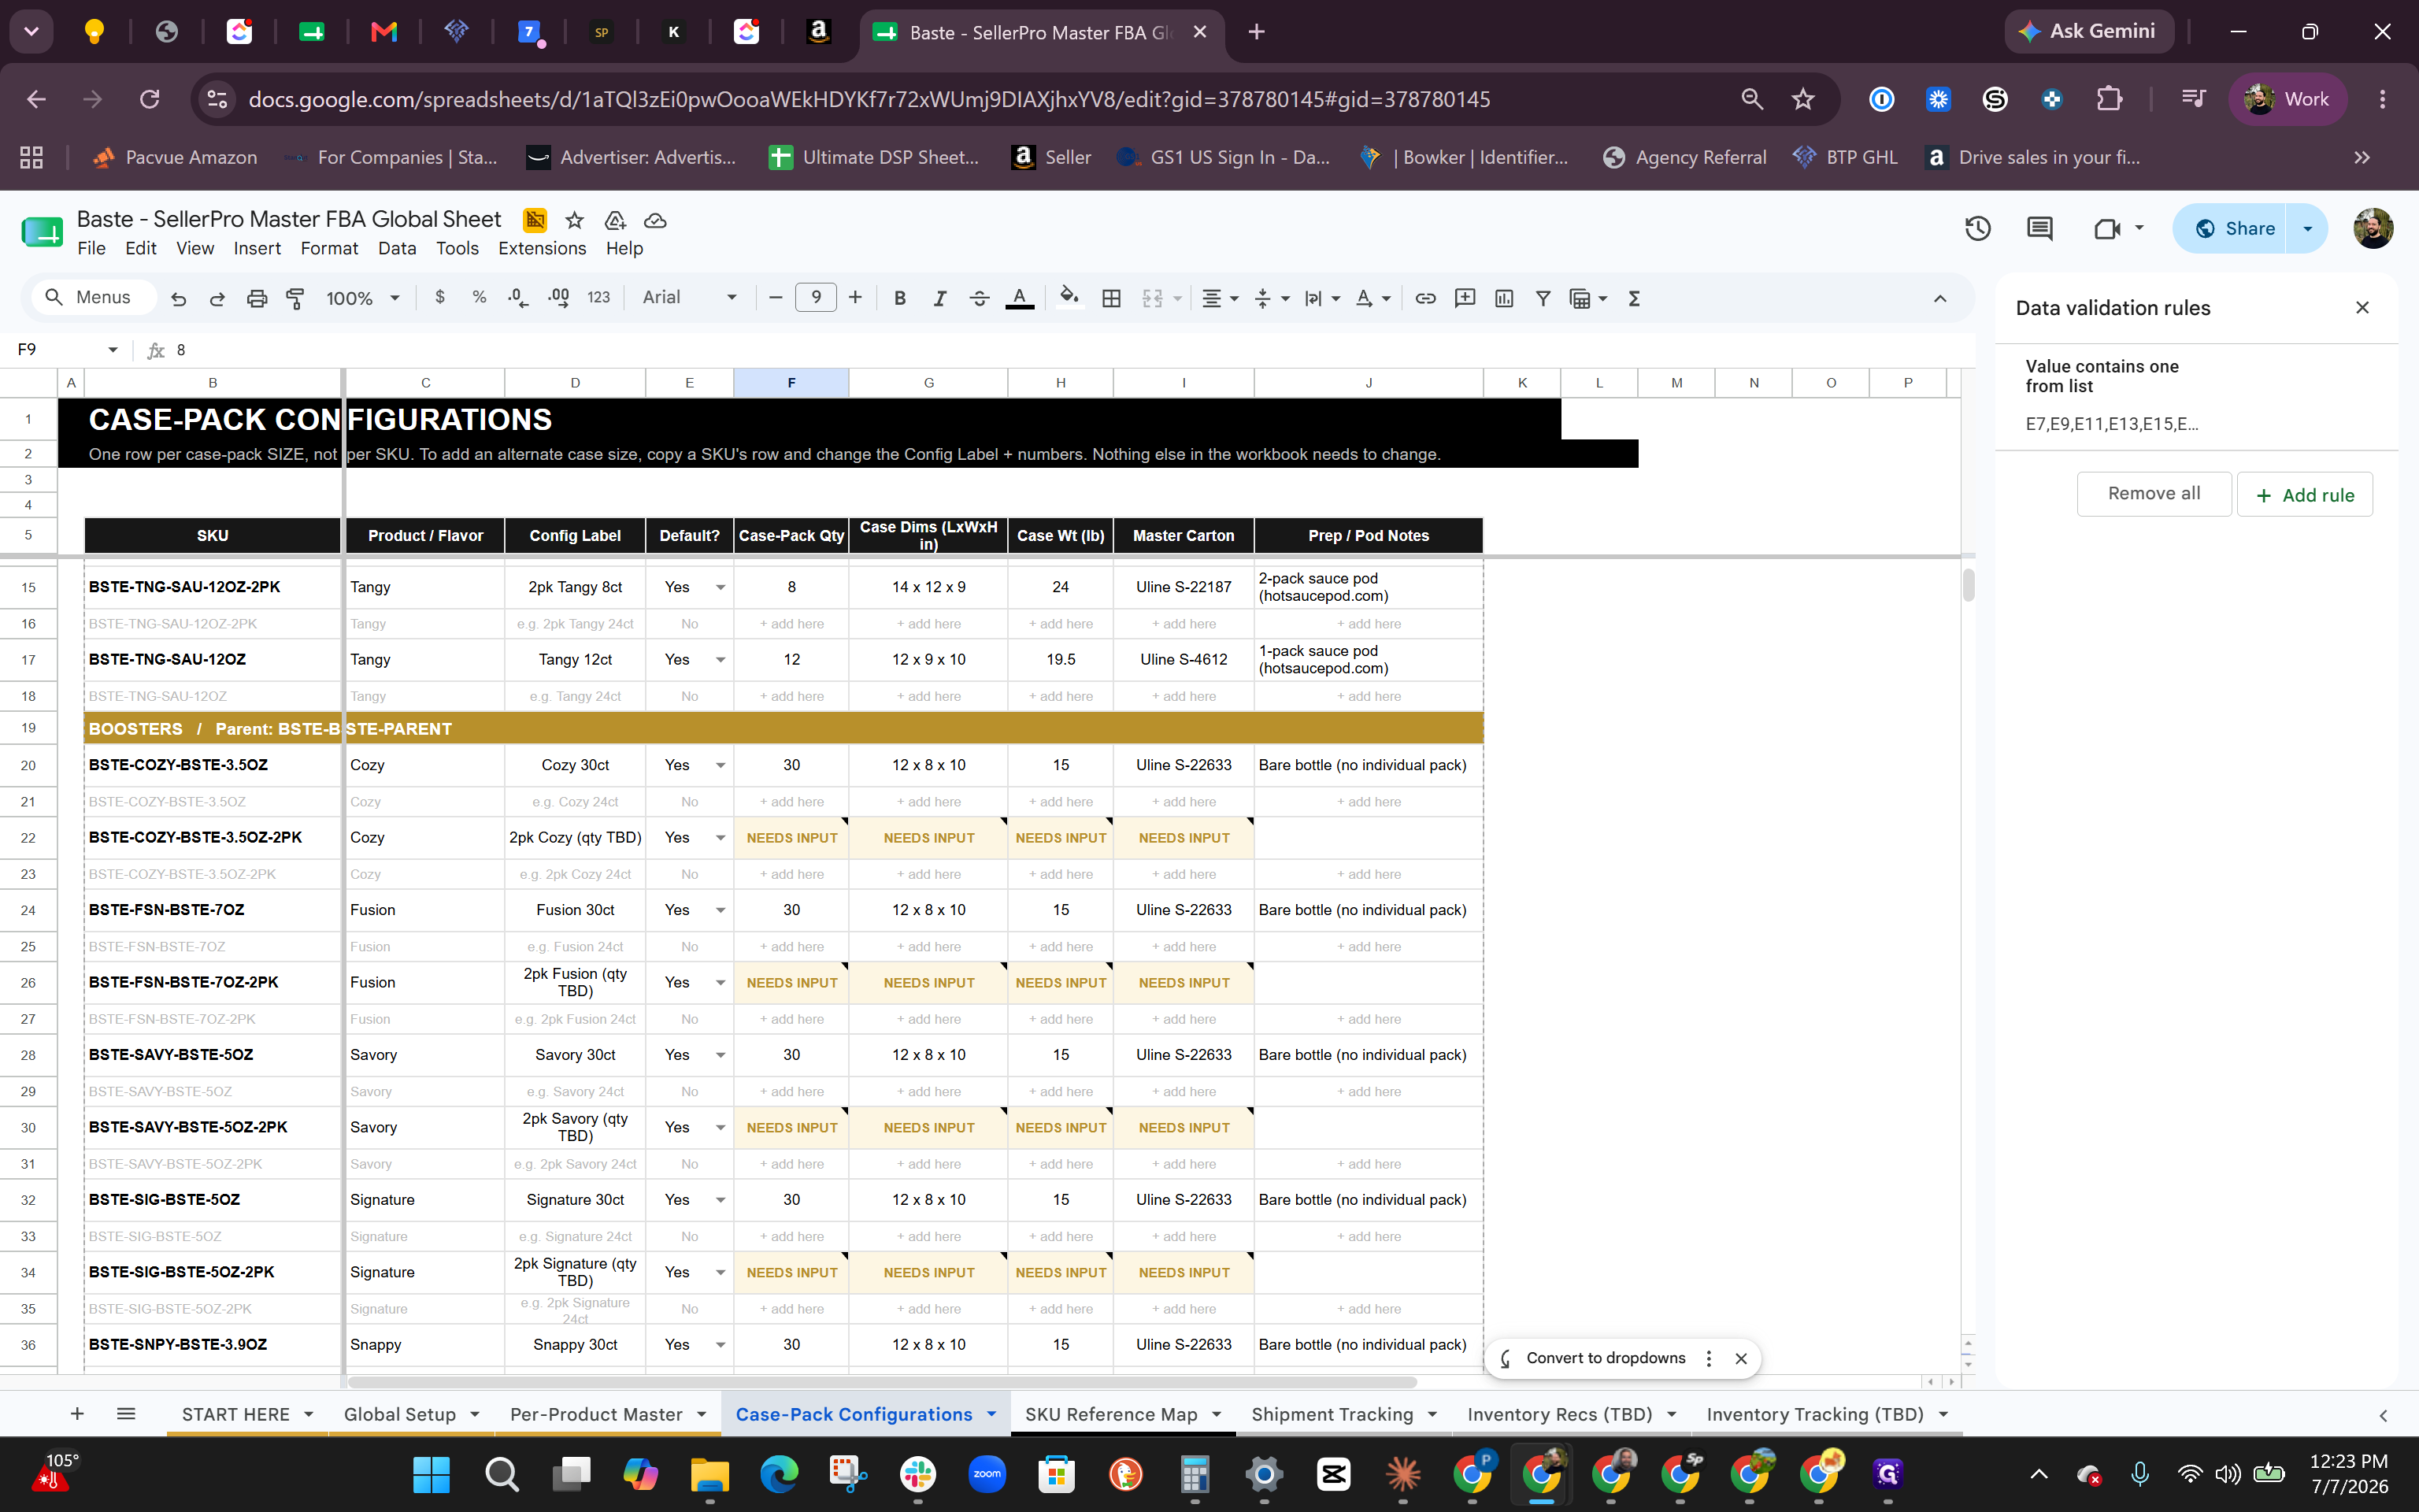Open the 100% zoom dropdown
The width and height of the screenshot is (2419, 1512).
pyautogui.click(x=362, y=298)
